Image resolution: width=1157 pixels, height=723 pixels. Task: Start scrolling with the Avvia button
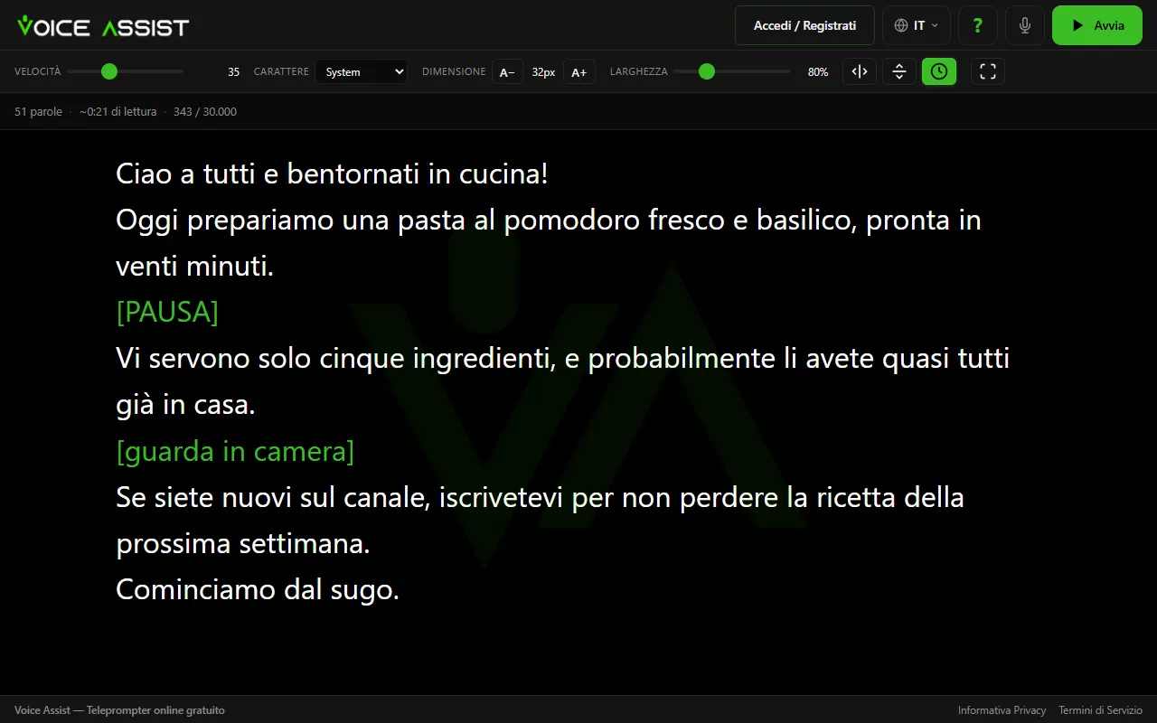[x=1097, y=25]
